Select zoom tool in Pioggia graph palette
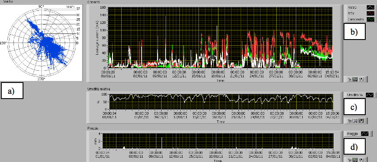Image resolution: width=377 pixels, height=162 pixels. (x=356, y=159)
